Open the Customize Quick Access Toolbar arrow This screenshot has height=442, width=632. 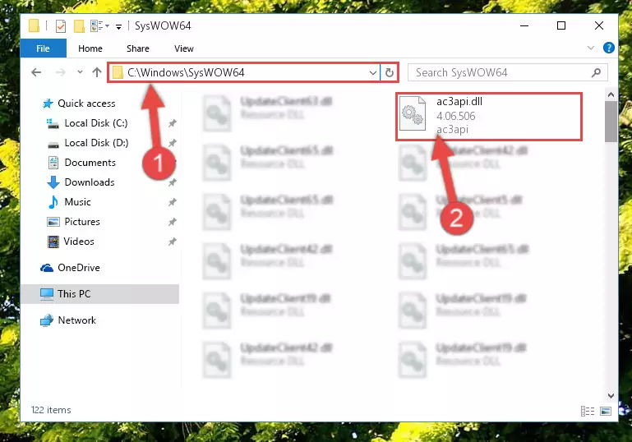(118, 27)
